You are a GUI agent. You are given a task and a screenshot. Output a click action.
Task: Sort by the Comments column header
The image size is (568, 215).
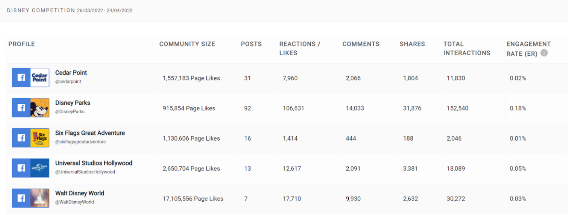tap(361, 44)
